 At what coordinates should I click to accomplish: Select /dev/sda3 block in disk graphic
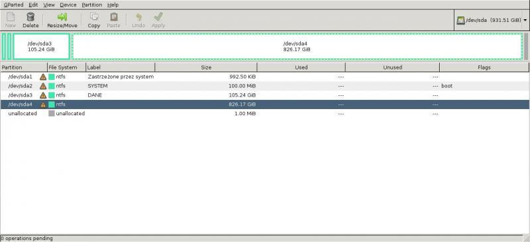coord(41,46)
